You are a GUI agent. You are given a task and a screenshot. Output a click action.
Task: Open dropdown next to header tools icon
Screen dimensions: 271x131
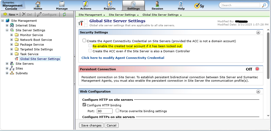86,24
